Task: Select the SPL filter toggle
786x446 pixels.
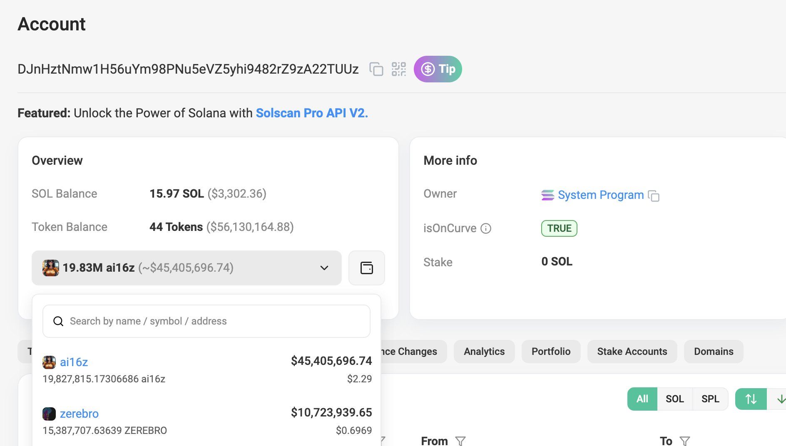Action: tap(710, 399)
